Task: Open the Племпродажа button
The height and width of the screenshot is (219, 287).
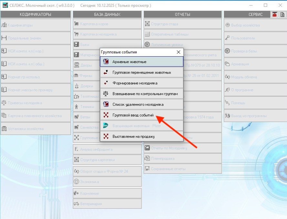Action: point(183,158)
